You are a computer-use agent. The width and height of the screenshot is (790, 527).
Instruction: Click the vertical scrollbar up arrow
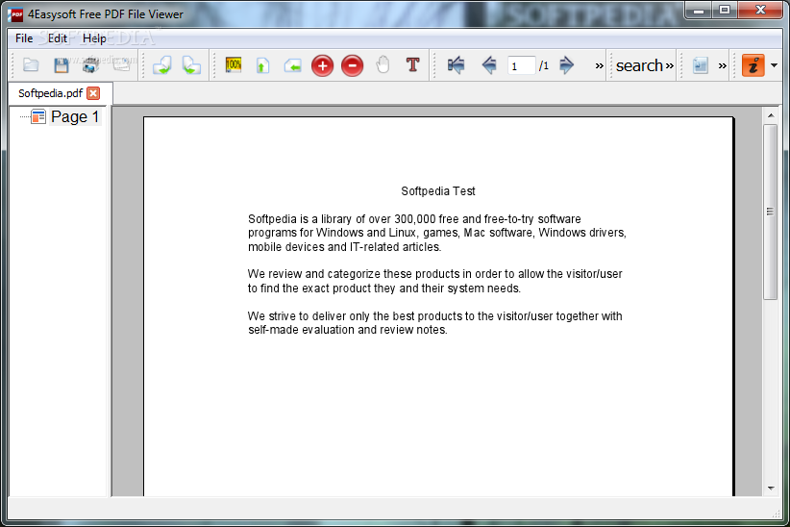(x=771, y=115)
